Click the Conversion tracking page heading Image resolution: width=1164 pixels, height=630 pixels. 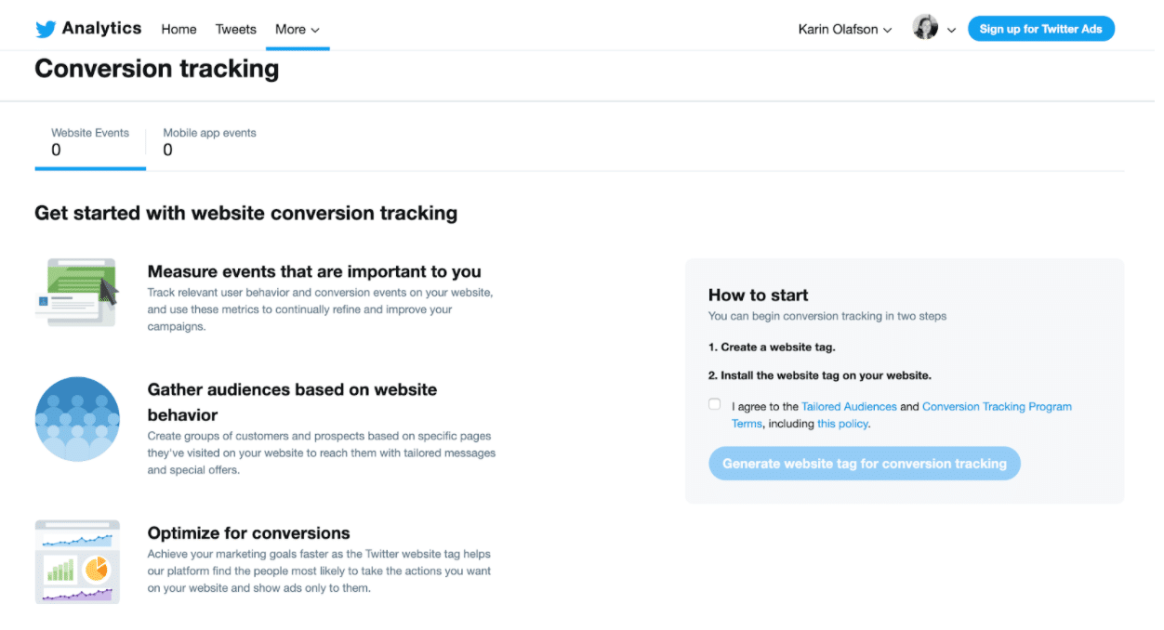pyautogui.click(x=157, y=69)
